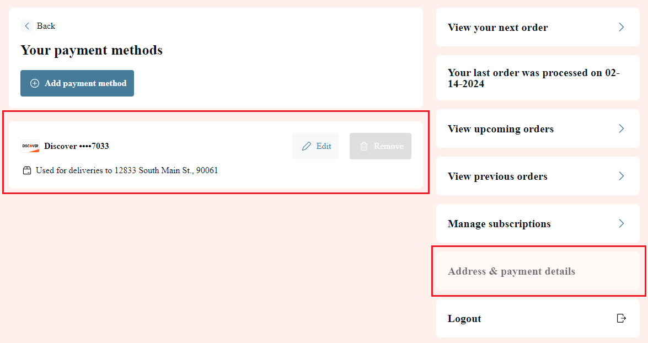Click the Logout text
This screenshot has width=648, height=343.
464,319
